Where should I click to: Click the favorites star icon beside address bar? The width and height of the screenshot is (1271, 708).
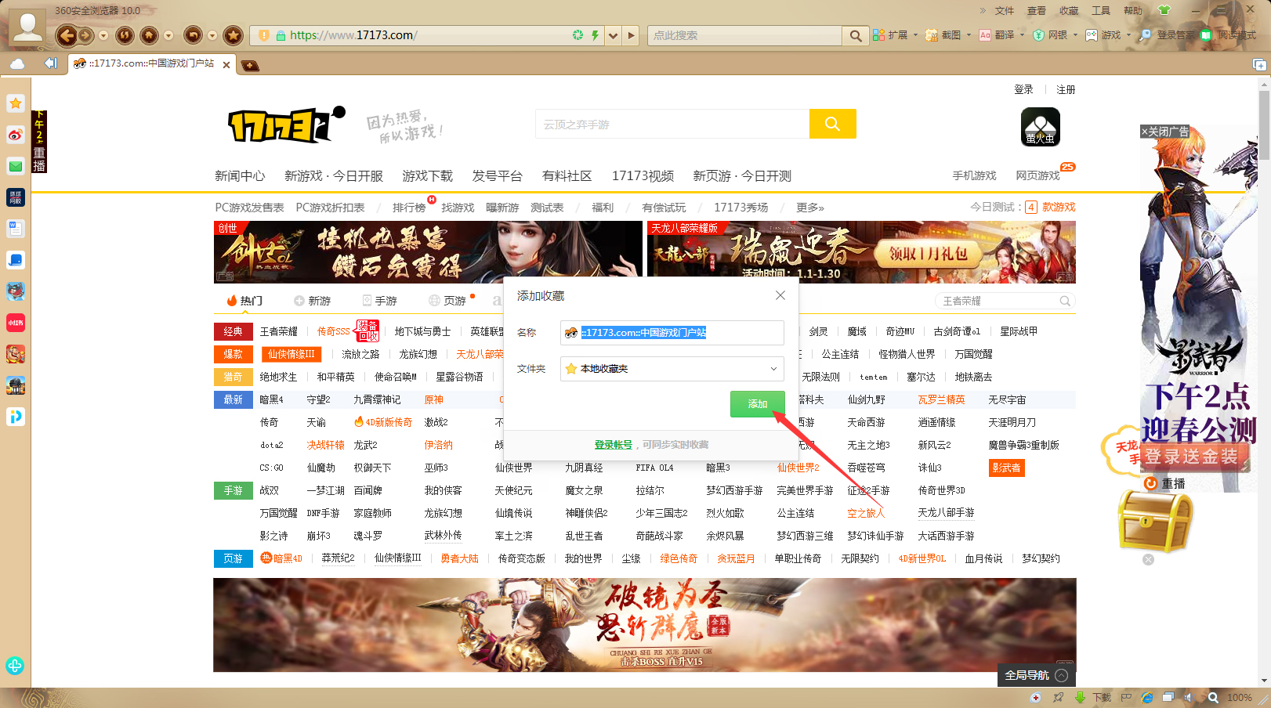[x=233, y=35]
